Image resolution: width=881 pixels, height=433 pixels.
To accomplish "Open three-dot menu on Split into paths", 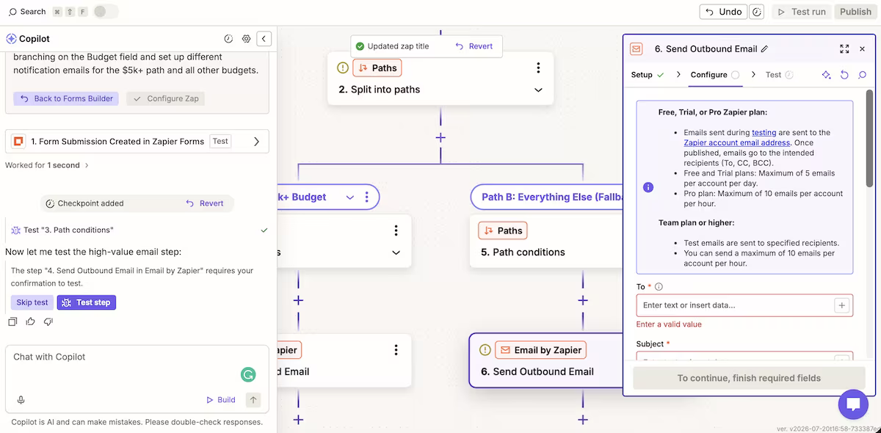I will [538, 68].
